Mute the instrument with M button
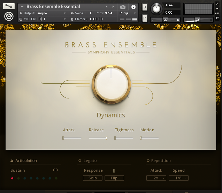Viewport: 222px width, 193px height. tap(145, 18)
